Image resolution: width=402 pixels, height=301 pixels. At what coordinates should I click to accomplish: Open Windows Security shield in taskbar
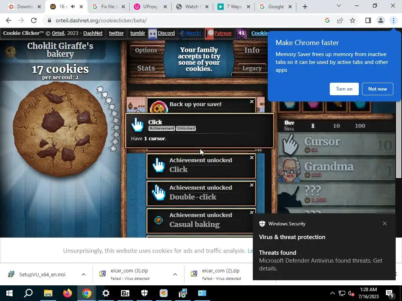pyautogui.click(x=144, y=293)
